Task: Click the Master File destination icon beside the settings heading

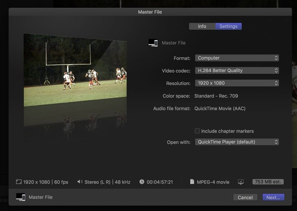Action: [x=153, y=43]
